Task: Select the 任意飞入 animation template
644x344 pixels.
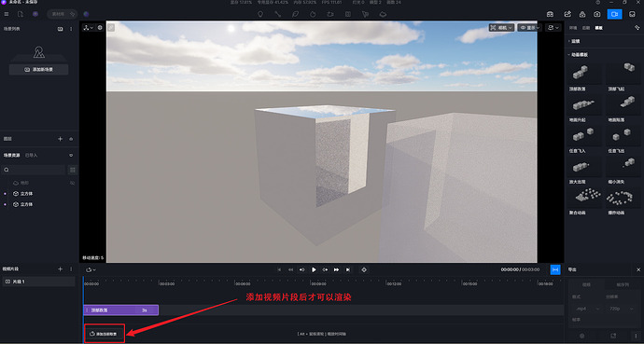Action: click(x=584, y=136)
